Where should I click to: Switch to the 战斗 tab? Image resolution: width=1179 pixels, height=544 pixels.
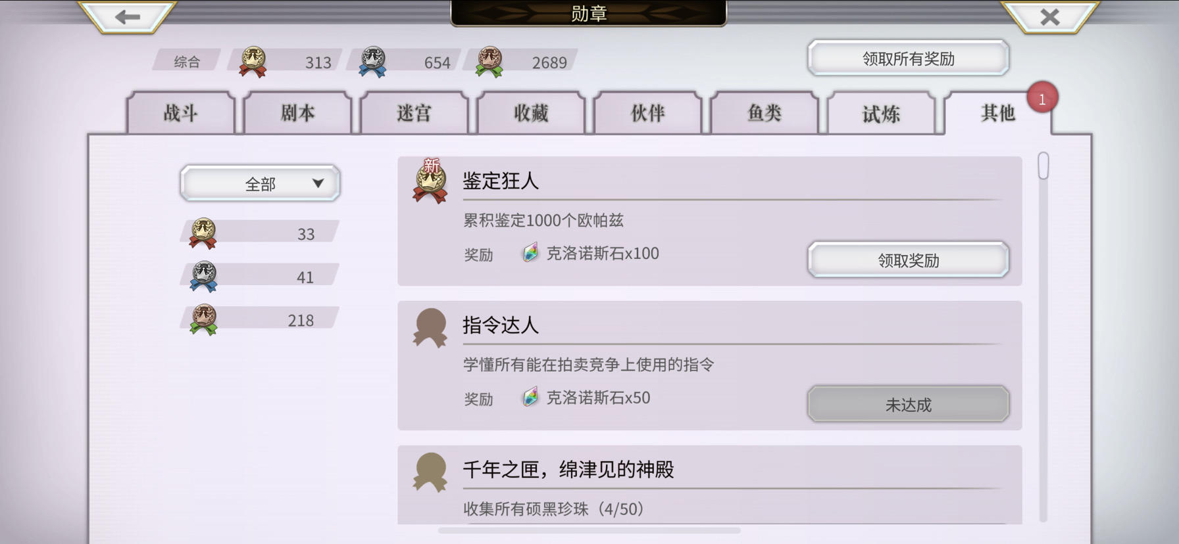pyautogui.click(x=181, y=113)
